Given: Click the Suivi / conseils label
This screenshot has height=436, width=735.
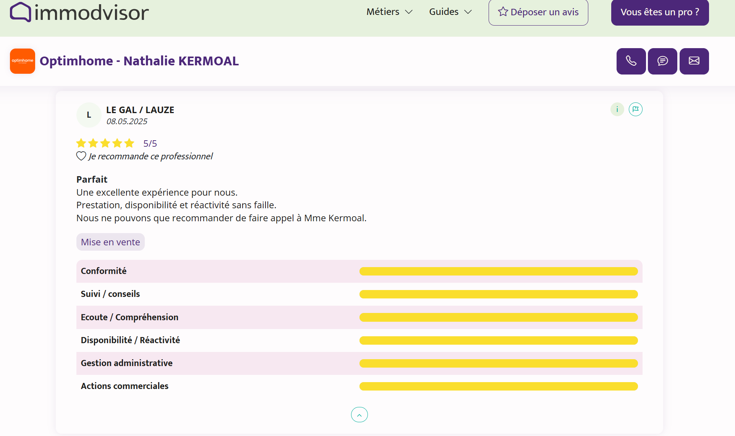Looking at the screenshot, I should [x=110, y=294].
